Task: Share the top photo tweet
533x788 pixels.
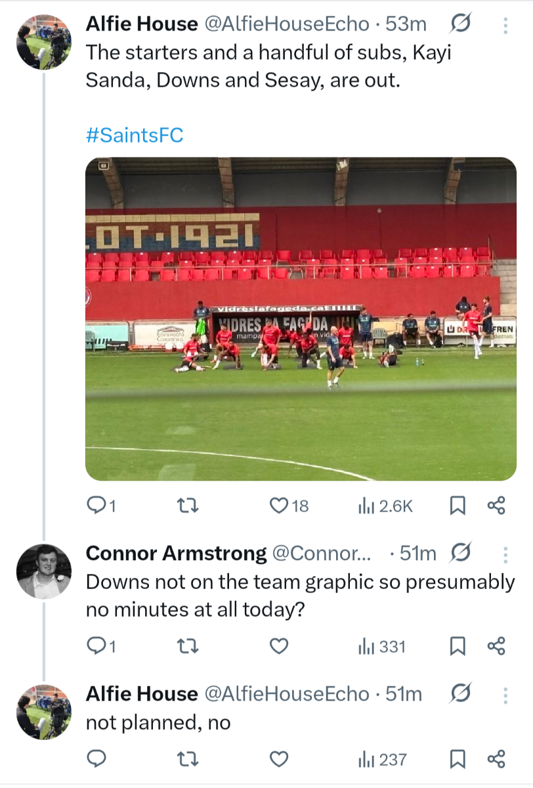Action: (x=496, y=505)
